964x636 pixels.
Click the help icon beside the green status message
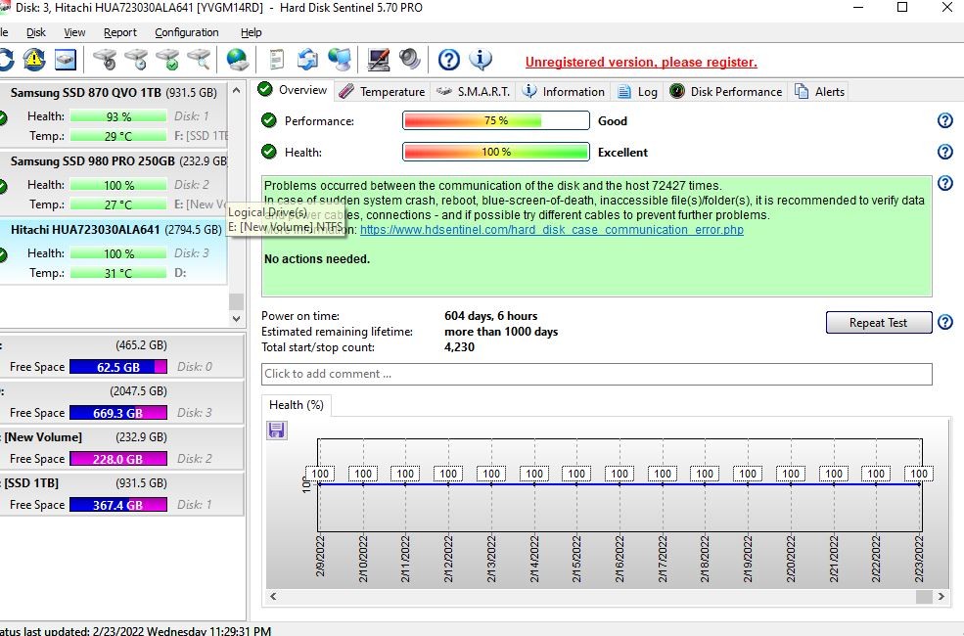[945, 183]
